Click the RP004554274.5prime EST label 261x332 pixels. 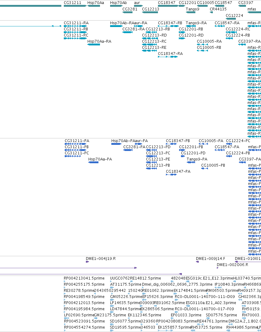(x=84, y=327)
